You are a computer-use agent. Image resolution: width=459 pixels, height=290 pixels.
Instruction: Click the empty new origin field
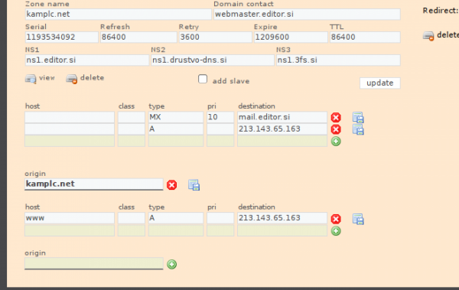[x=93, y=264]
